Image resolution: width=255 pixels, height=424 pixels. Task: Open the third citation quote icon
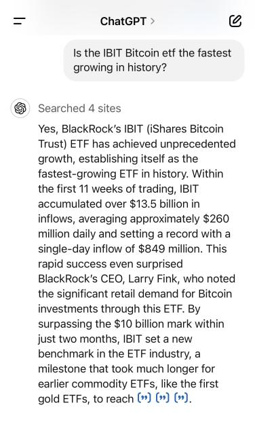(181, 398)
